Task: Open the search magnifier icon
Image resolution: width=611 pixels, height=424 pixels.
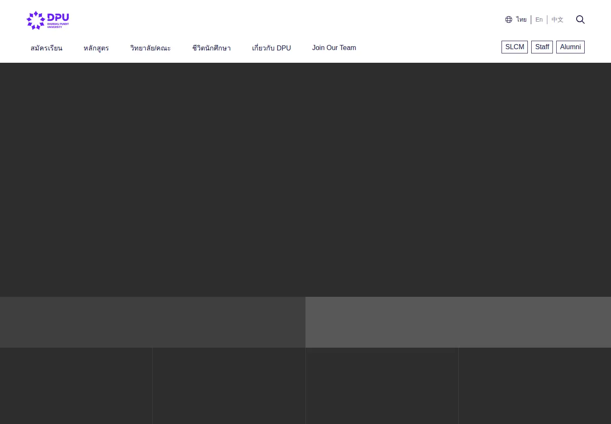Action: 580,20
